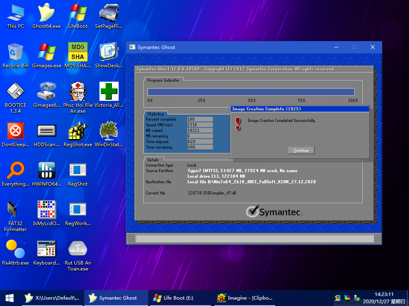Select Rut USB An Toan.exe icon
The image size is (409, 306).
click(x=78, y=256)
